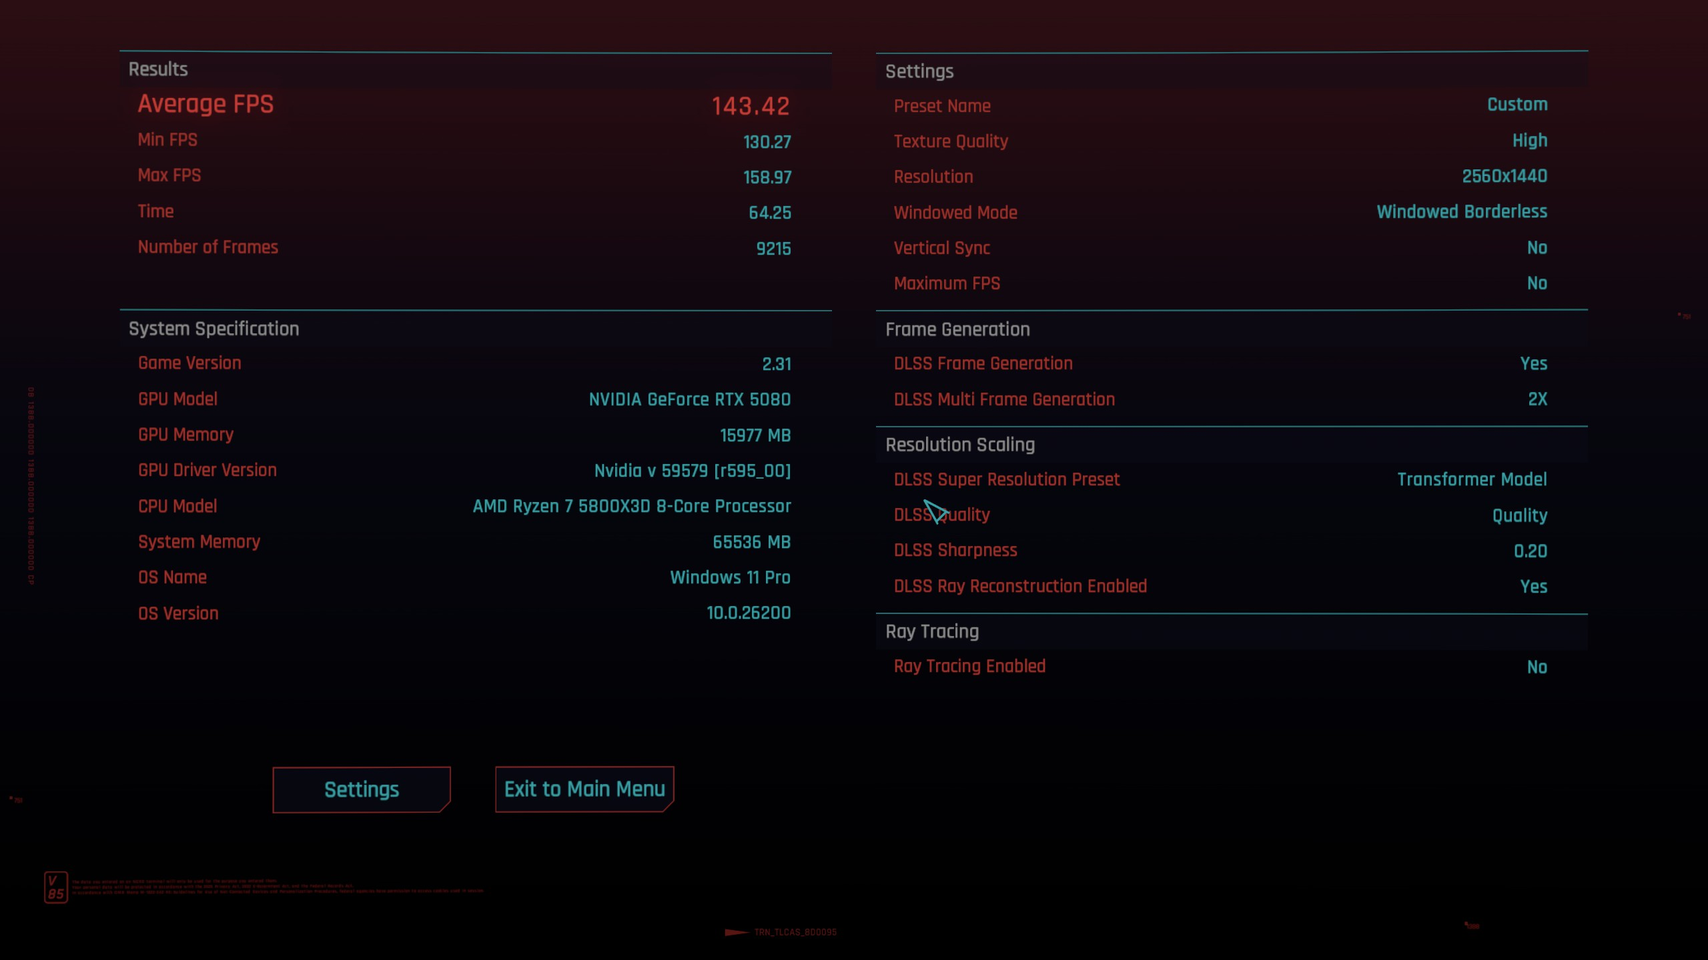Click the Resolution Scaling section header

click(x=960, y=445)
